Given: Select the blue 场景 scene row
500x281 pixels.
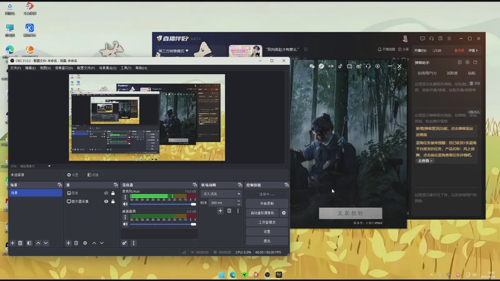Looking at the screenshot, I should coord(36,193).
